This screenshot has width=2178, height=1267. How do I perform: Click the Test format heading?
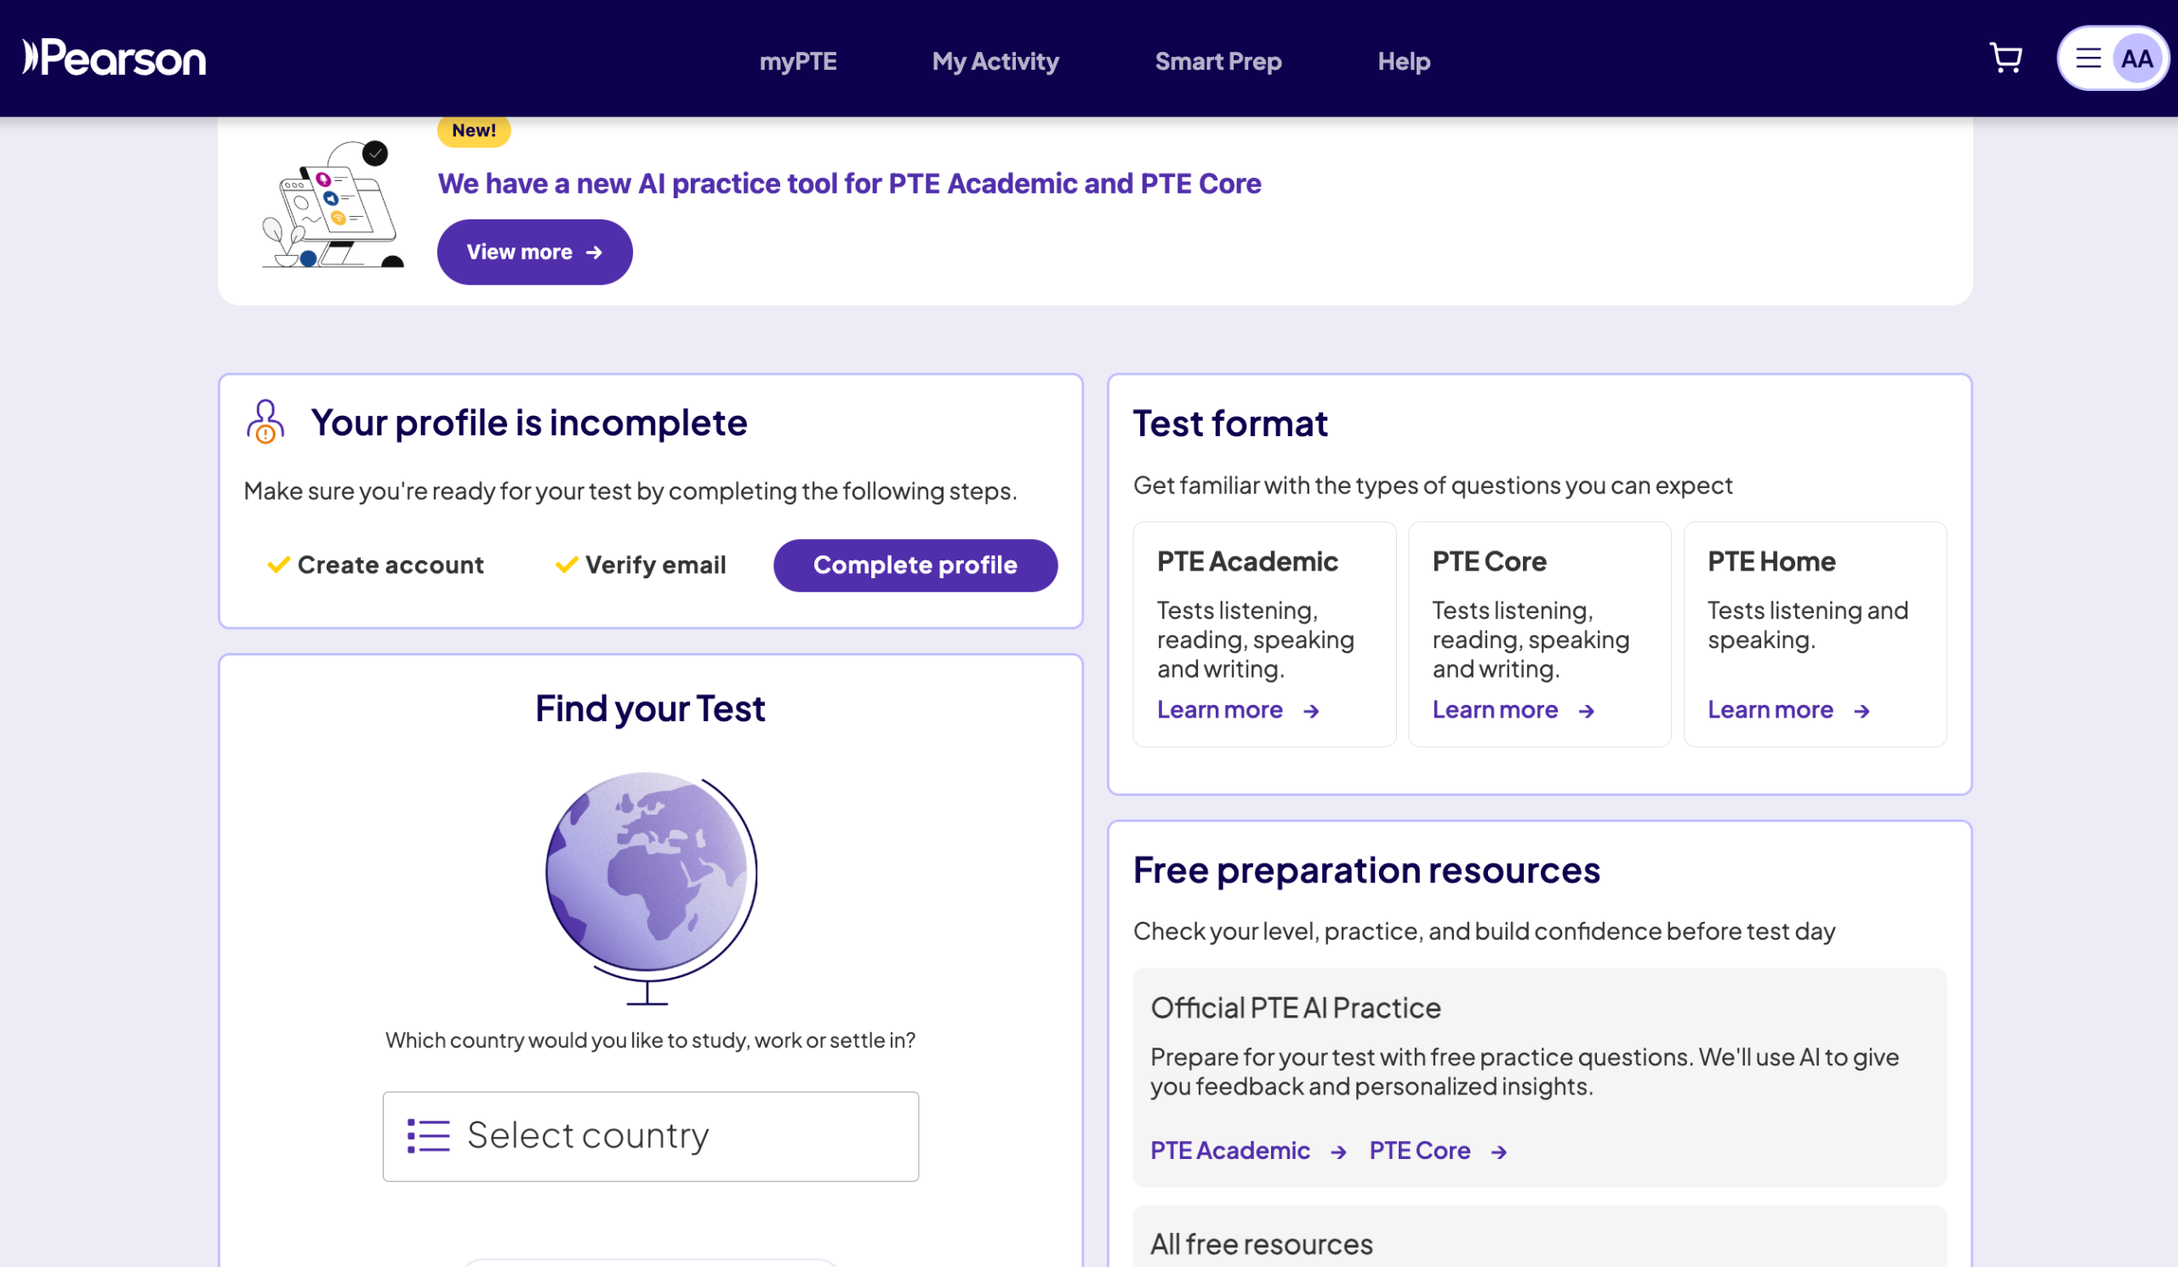[1230, 423]
